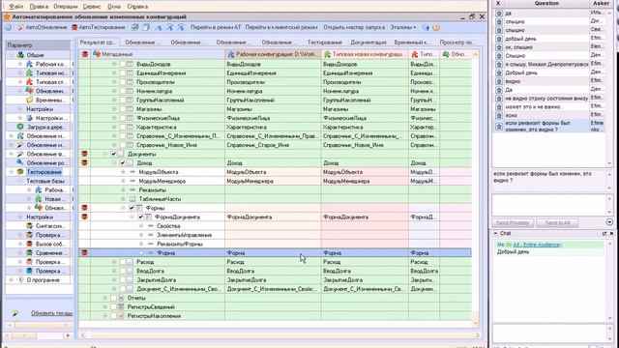Click the copy pages toolbar icon
Image resolution: width=619 pixels, height=348 pixels.
point(146,28)
